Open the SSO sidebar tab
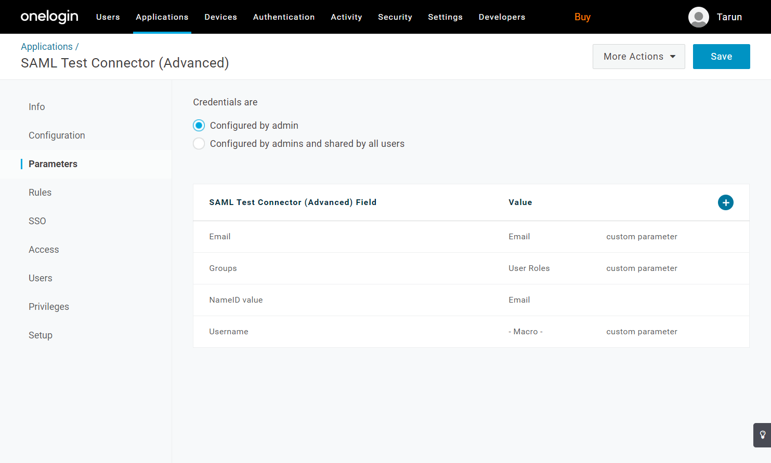This screenshot has height=463, width=771. [x=37, y=221]
